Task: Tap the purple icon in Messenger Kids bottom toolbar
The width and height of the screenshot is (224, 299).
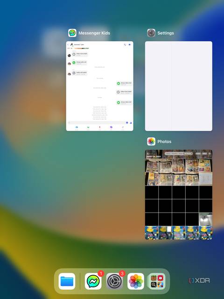Action: click(111, 128)
